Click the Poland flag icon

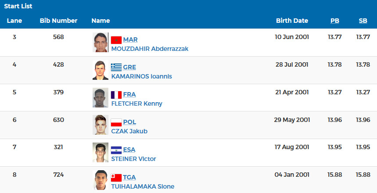pos(116,122)
